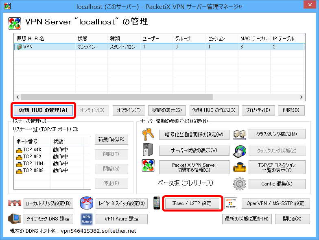This screenshot has width=319, height=240.
Task: Sort by ポート番号 column header
Action: point(33,142)
